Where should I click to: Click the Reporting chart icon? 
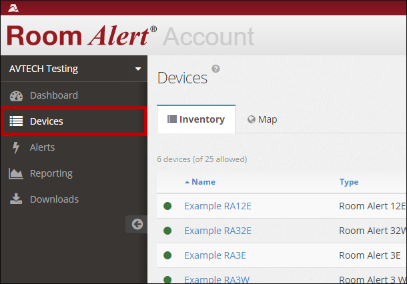(x=16, y=173)
